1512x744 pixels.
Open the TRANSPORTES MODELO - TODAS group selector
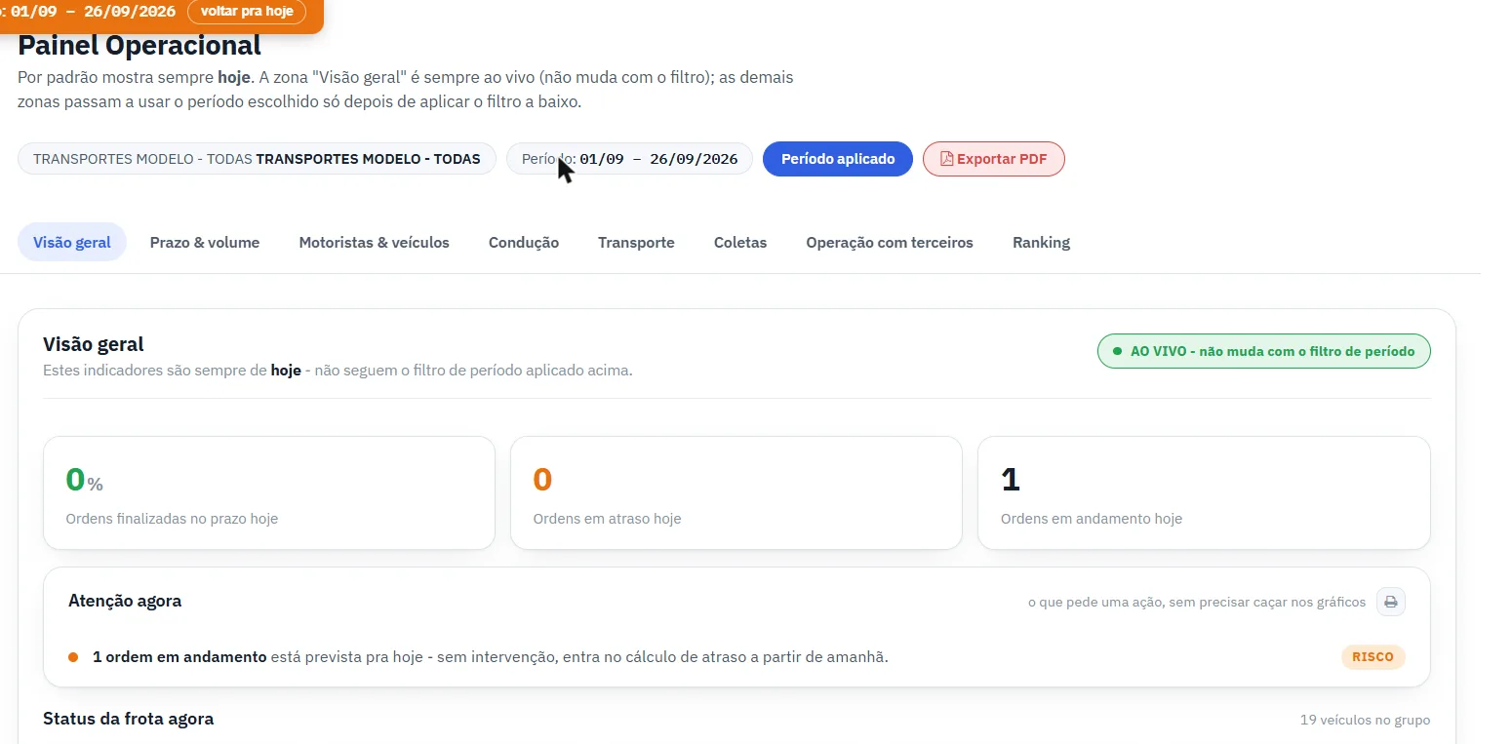(x=257, y=159)
